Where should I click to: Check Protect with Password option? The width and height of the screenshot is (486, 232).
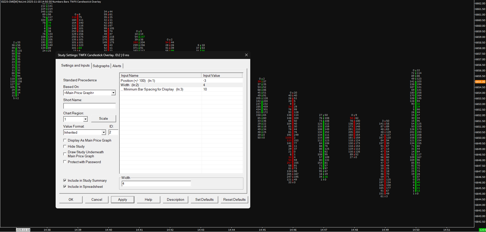point(65,162)
